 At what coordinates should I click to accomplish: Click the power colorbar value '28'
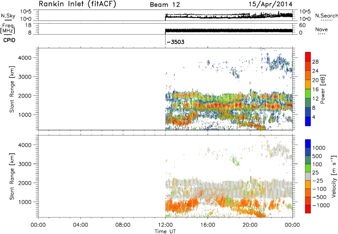point(315,62)
